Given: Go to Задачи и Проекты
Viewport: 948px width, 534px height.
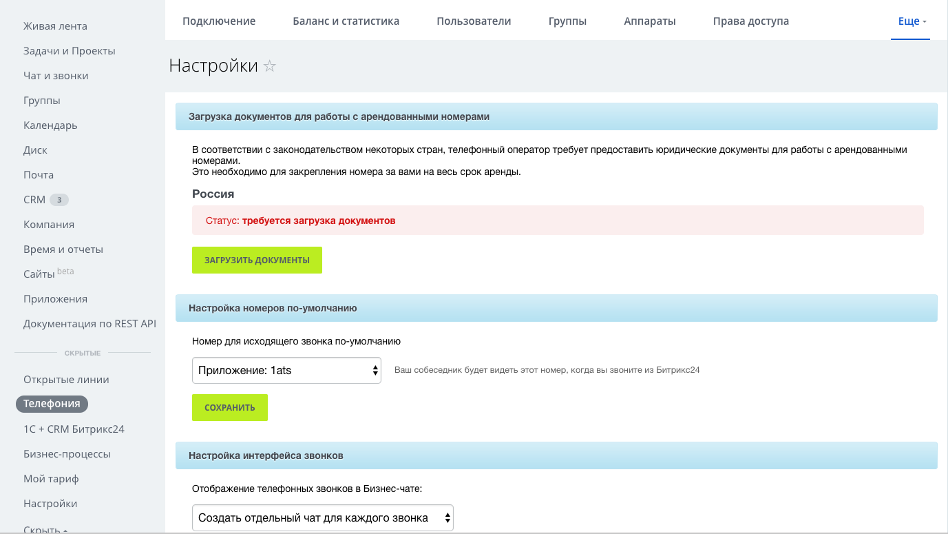Looking at the screenshot, I should pos(70,51).
